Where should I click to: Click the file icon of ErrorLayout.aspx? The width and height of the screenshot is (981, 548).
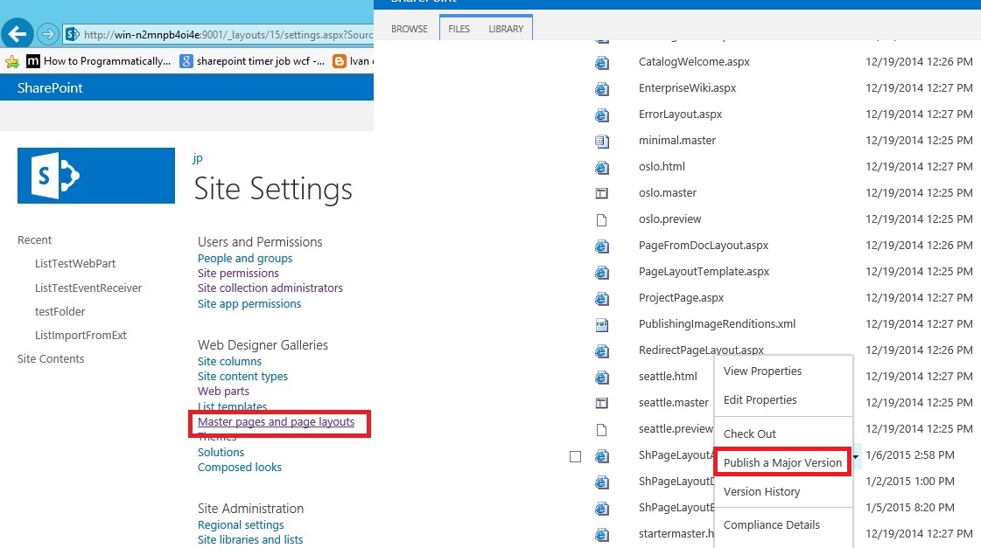pyautogui.click(x=602, y=115)
